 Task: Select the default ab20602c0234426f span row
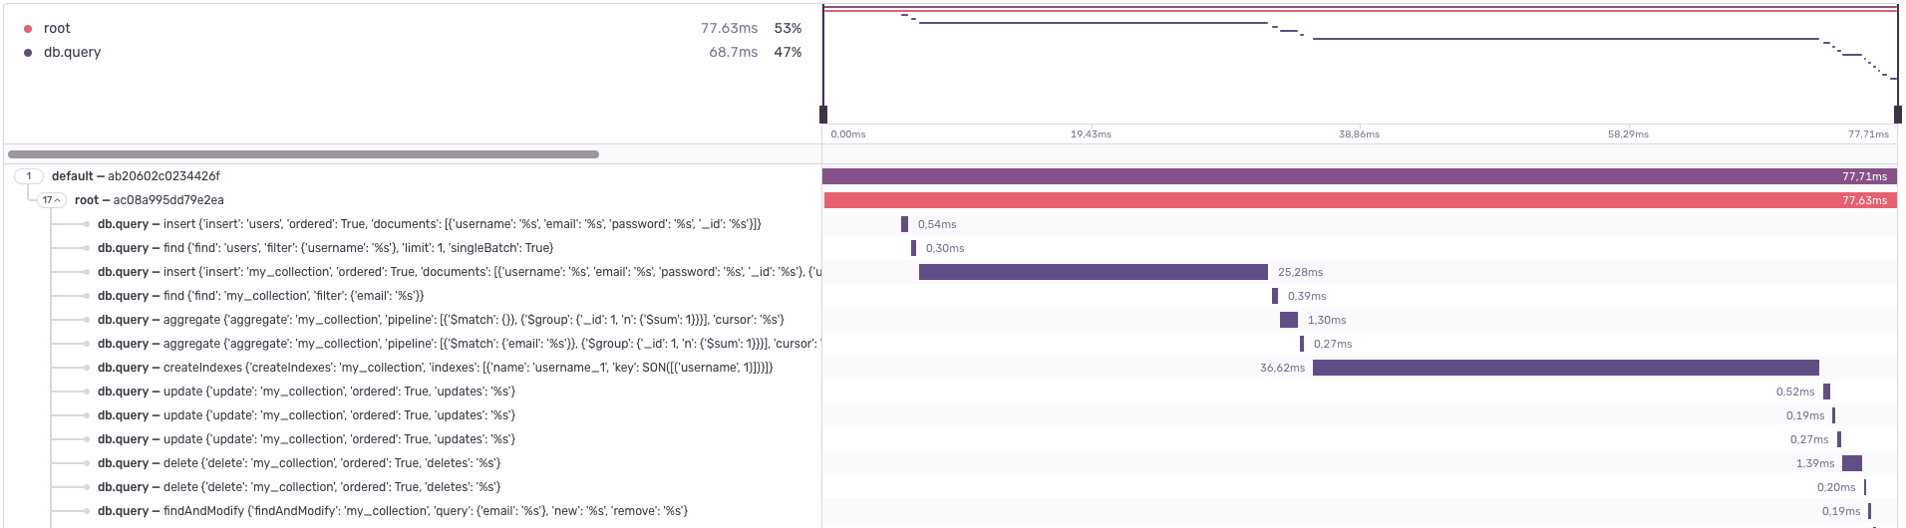pyautogui.click(x=136, y=176)
